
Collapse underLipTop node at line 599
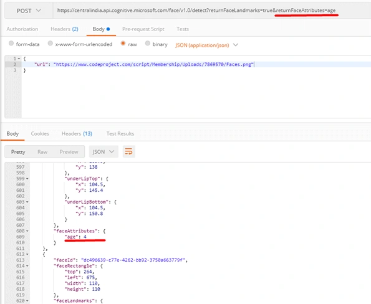click(27, 179)
